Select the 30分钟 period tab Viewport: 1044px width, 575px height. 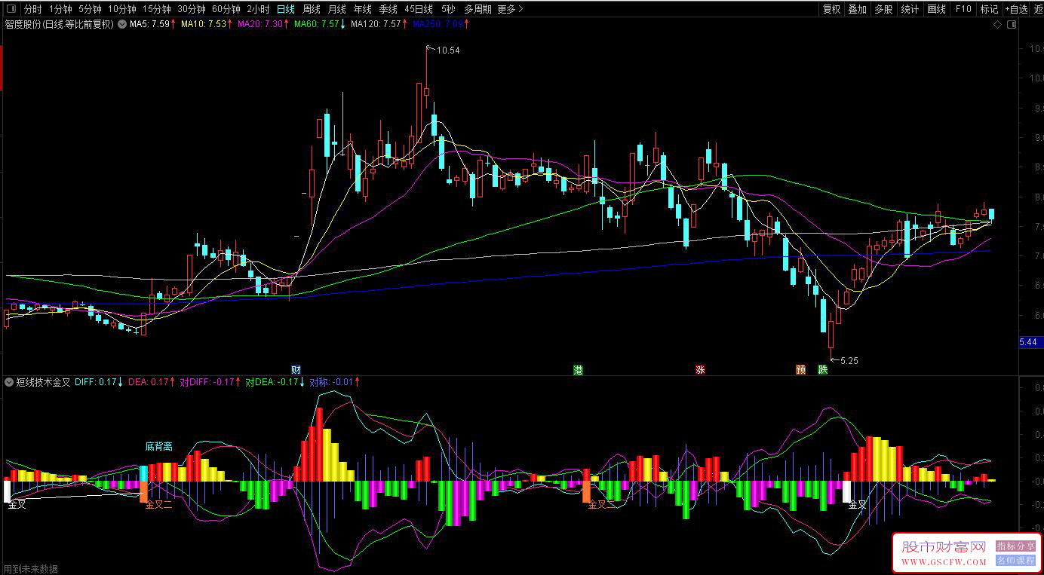pyautogui.click(x=191, y=9)
